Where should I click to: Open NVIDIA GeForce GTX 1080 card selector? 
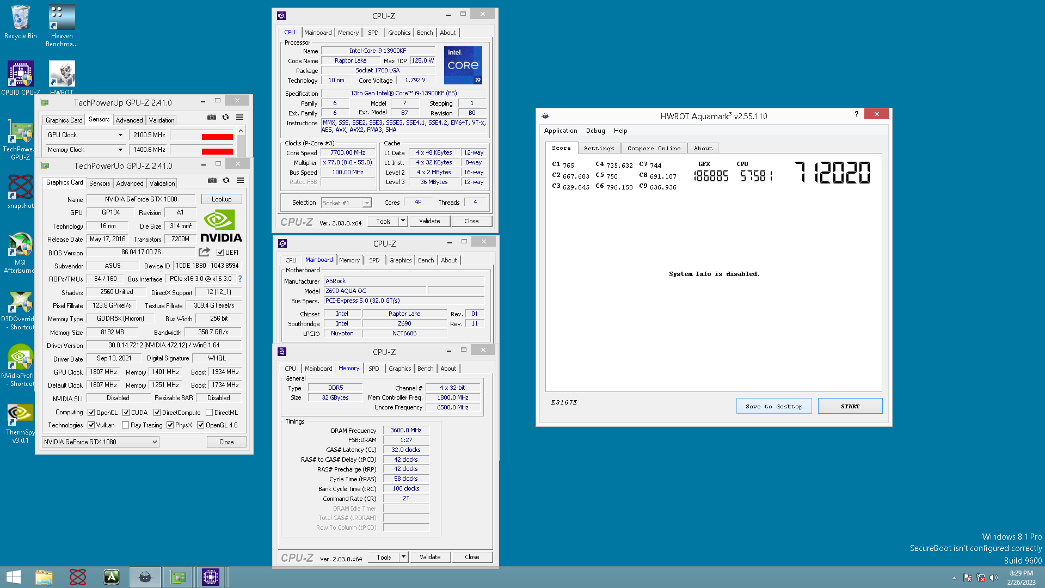pyautogui.click(x=101, y=442)
